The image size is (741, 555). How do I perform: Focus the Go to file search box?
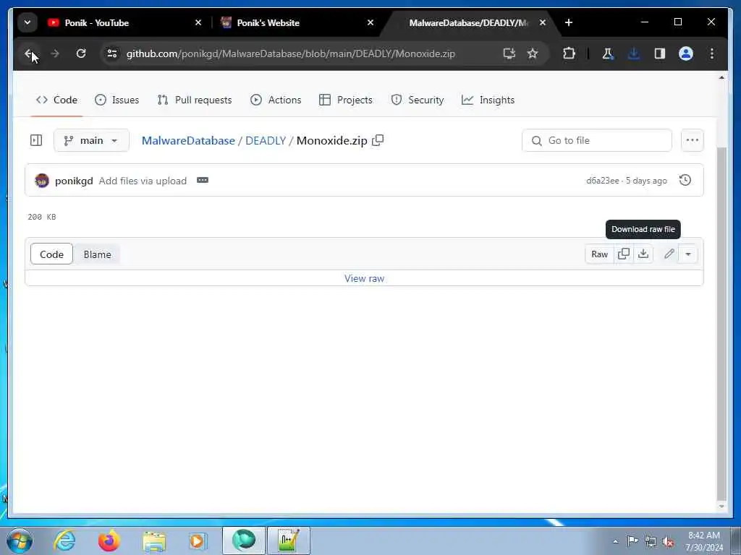tap(597, 140)
